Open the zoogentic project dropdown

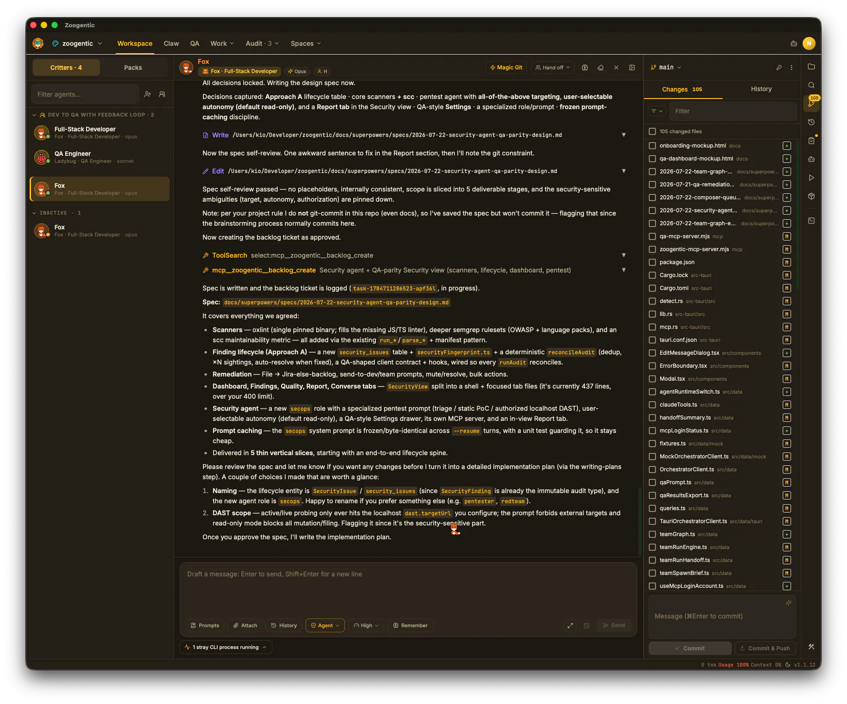[77, 43]
